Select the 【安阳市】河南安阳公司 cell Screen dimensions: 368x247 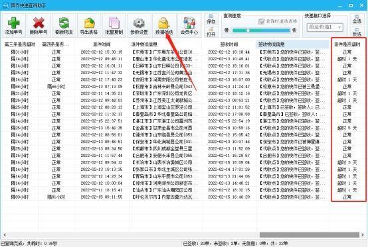tap(165, 79)
